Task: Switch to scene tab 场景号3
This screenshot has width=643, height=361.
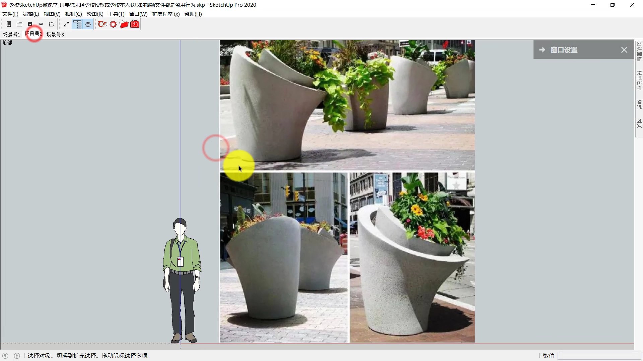Action: 55,34
